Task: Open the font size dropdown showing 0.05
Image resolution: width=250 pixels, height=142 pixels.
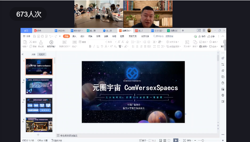Action: [112, 42]
